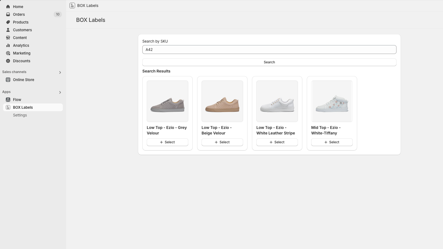Image resolution: width=443 pixels, height=249 pixels.
Task: Click inside the Search by SKU field
Action: click(x=269, y=49)
